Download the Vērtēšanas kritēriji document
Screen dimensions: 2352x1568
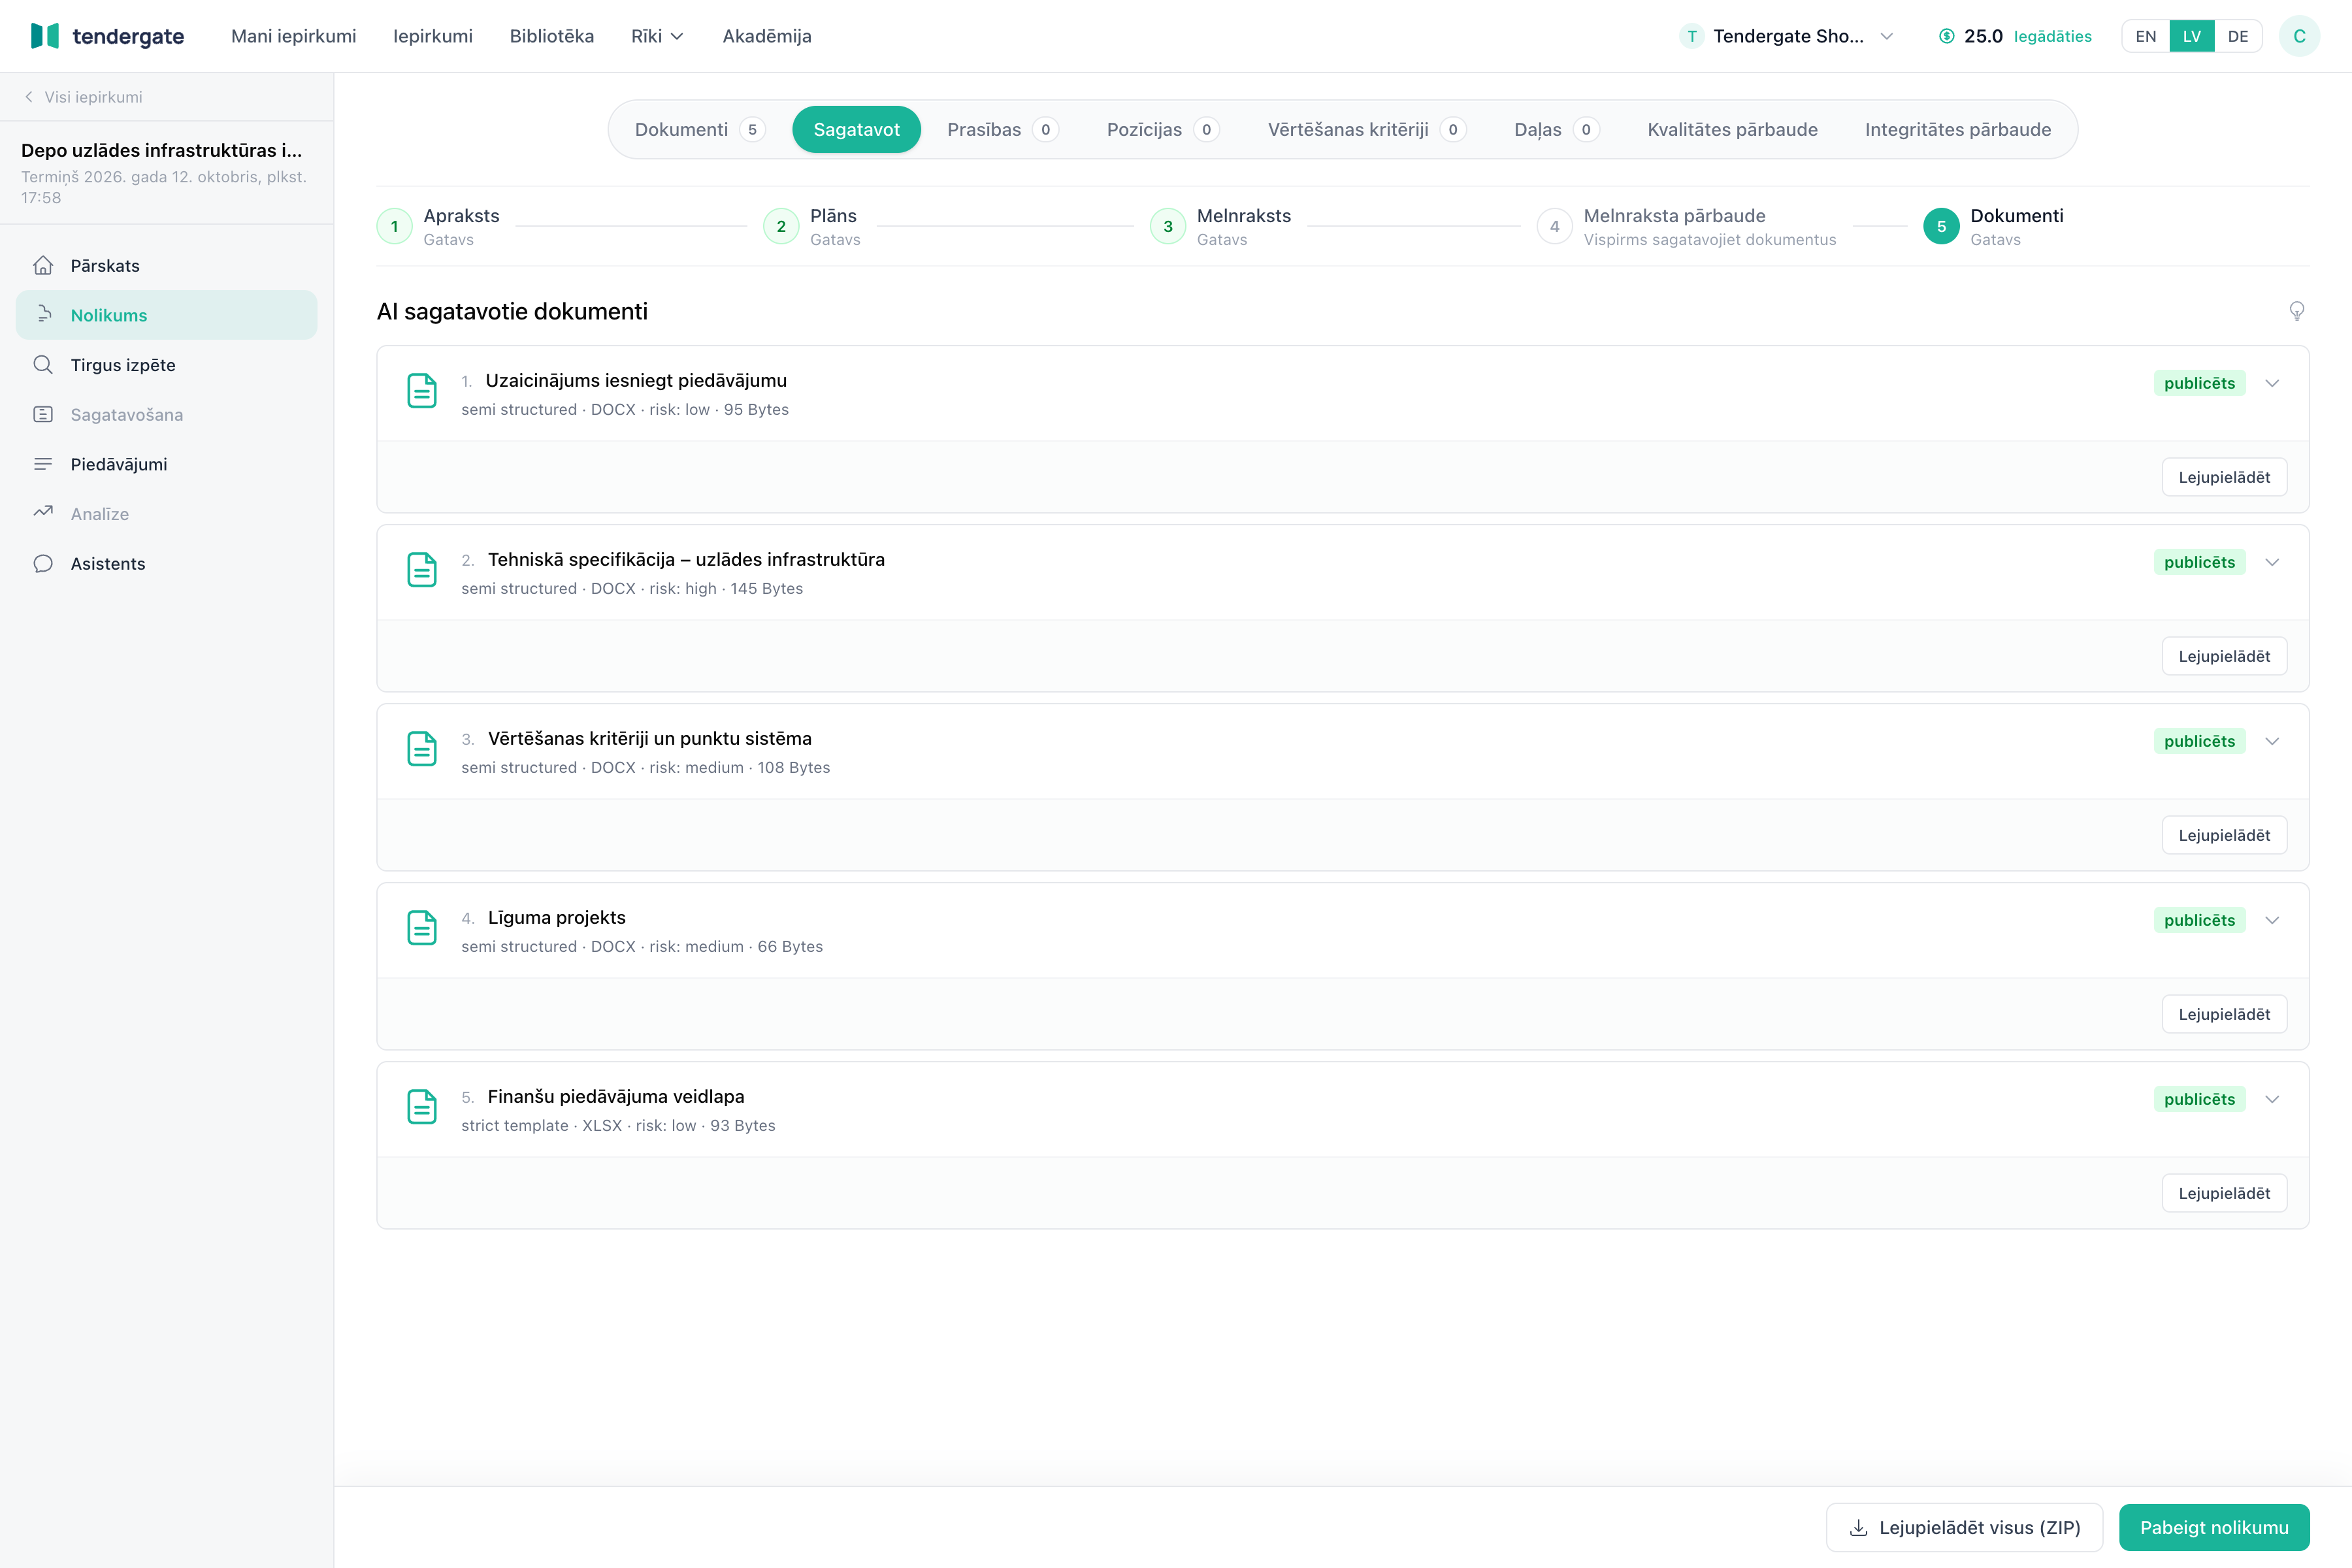pyautogui.click(x=2224, y=835)
